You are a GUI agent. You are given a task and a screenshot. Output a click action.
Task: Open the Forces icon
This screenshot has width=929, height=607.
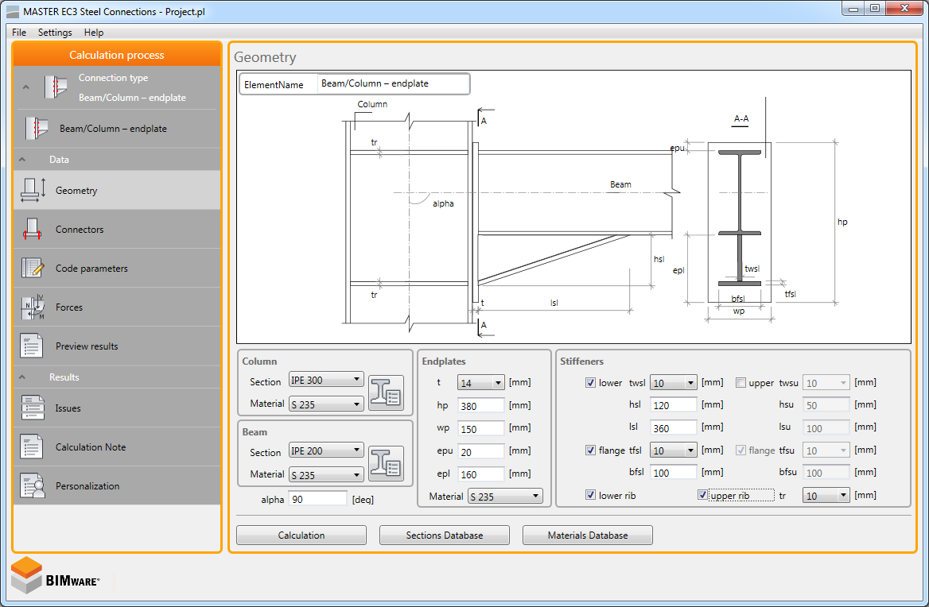(33, 307)
